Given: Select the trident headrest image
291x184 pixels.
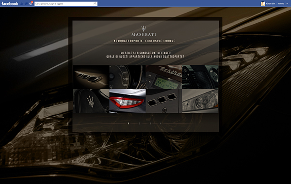Looking at the screenshot, I should [x=91, y=101].
